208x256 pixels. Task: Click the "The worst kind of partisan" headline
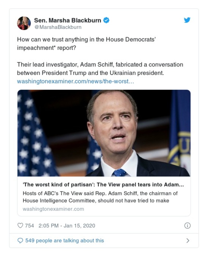coord(103,185)
